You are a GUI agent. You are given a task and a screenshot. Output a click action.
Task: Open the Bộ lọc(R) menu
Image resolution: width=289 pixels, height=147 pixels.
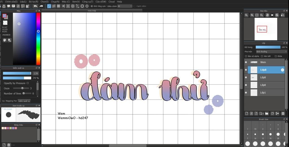(34, 1)
